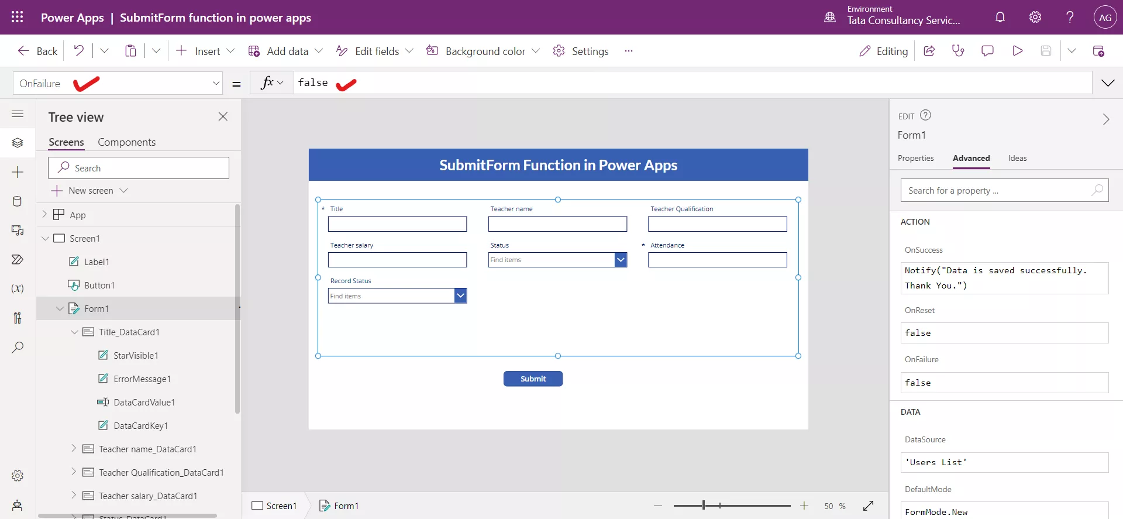This screenshot has width=1123, height=519.
Task: Open the virtual agent icon at bottom
Action: [x=18, y=505]
